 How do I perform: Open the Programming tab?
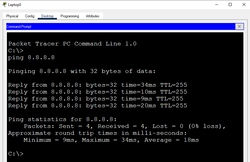(x=70, y=16)
